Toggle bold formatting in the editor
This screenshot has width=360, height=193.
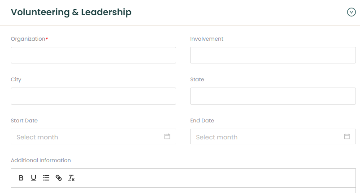tap(21, 178)
